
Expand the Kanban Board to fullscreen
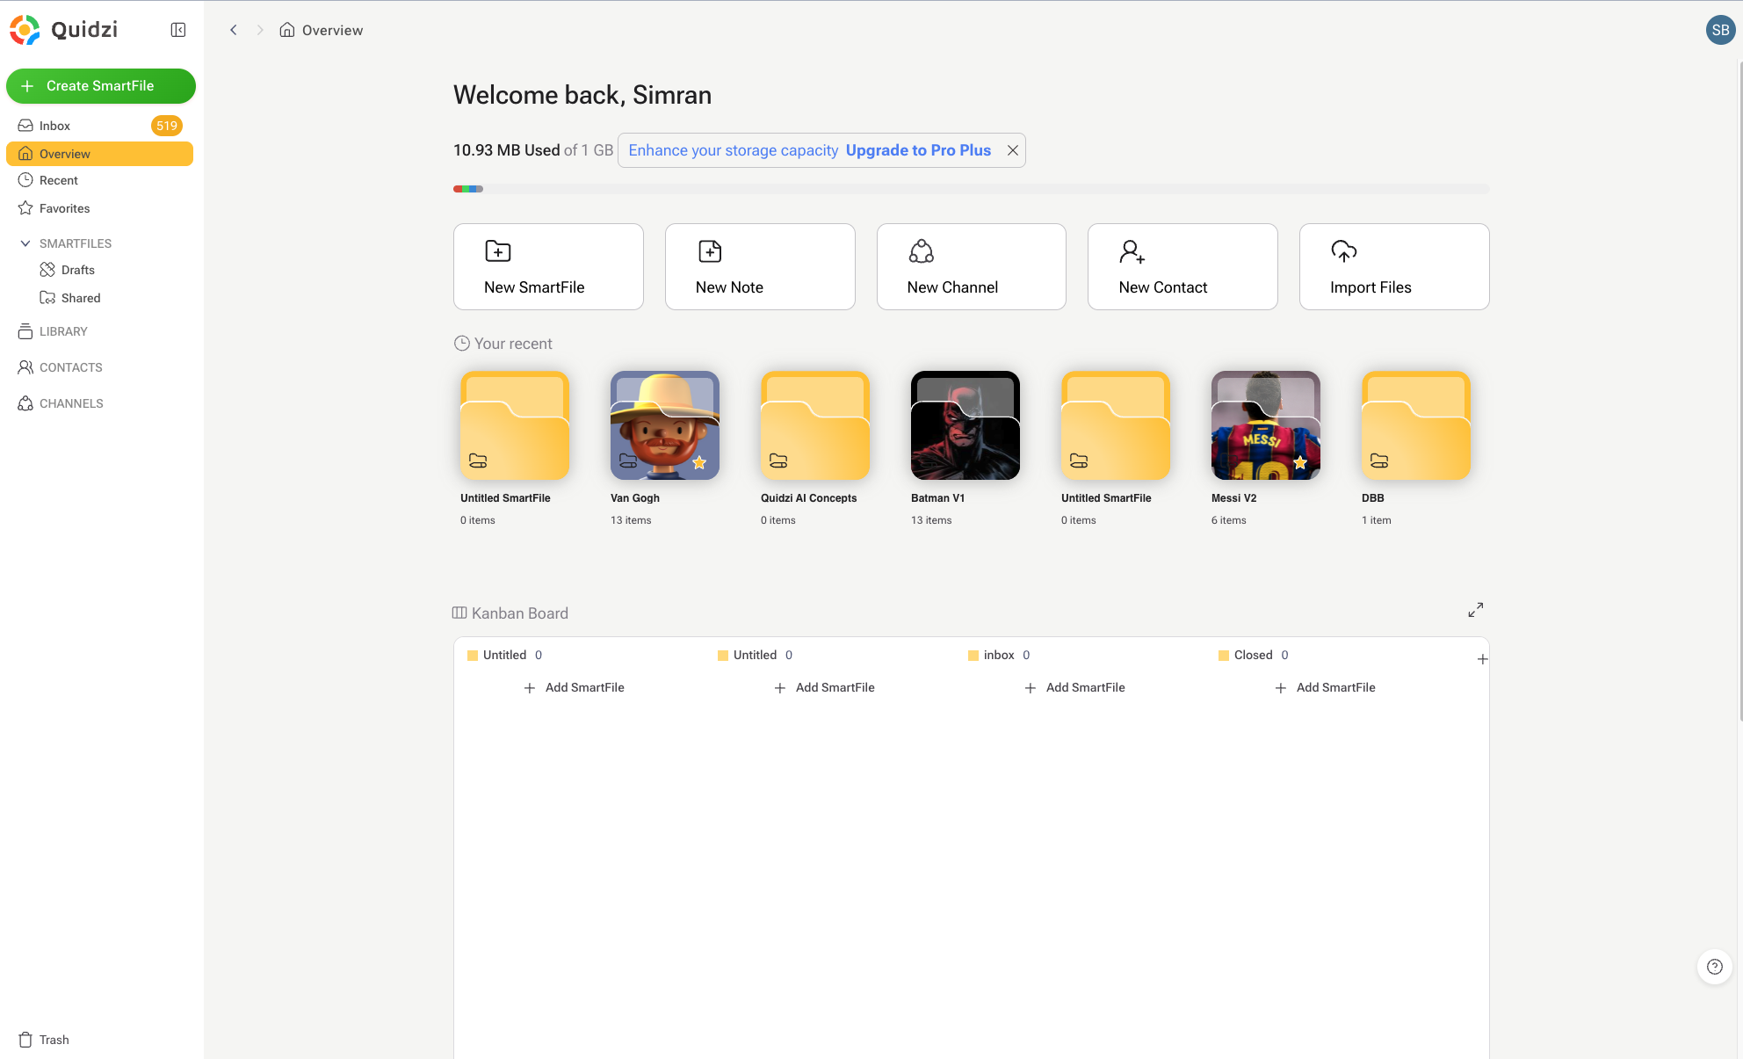coord(1475,610)
